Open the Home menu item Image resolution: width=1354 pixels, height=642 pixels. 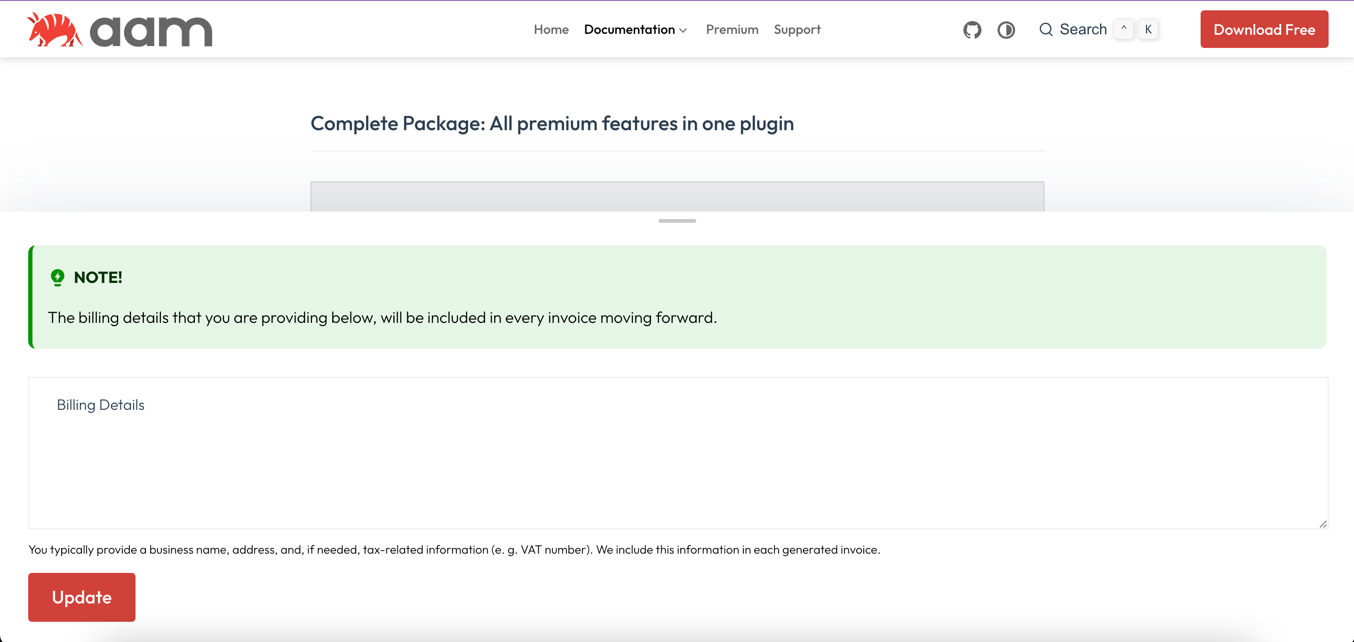(x=551, y=30)
